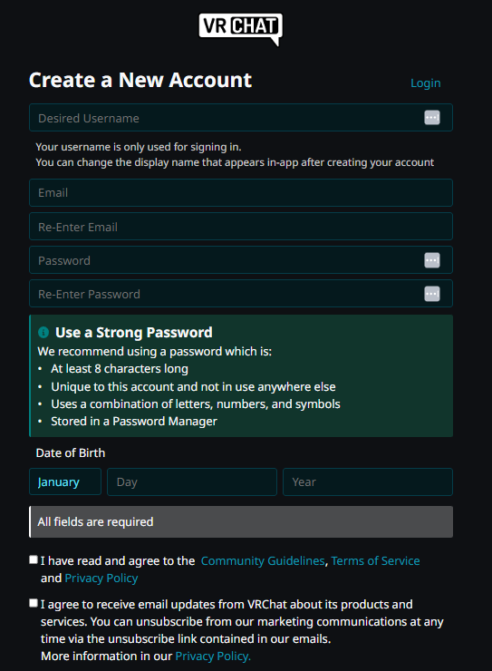
Task: Click into the Email field
Action: (241, 192)
